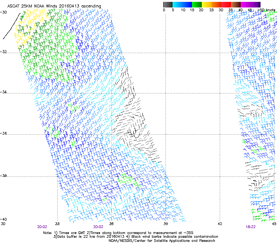Viewport: 277px width, 243px height.
Task: Click the "20:02" time label left of longitude 33
Action: coord(42,227)
